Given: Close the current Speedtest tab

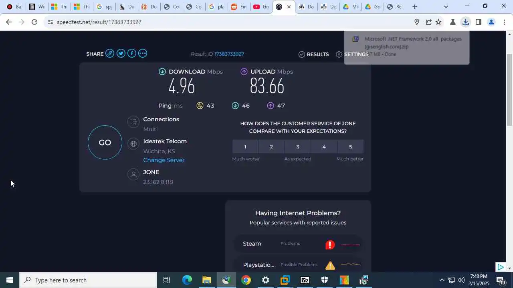Looking at the screenshot, I should pyautogui.click(x=289, y=7).
